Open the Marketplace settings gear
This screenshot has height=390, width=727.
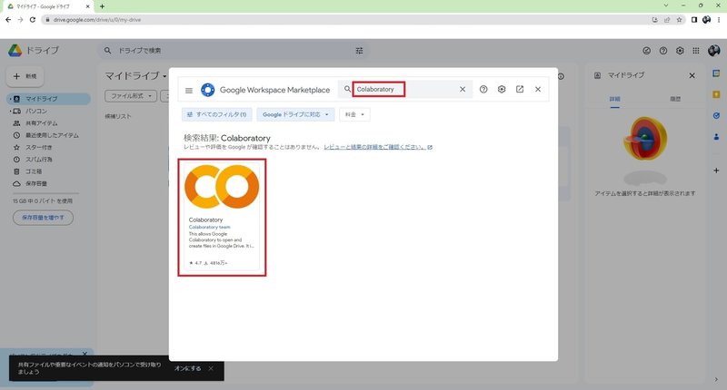[502, 89]
